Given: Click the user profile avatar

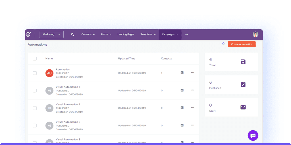Looking at the screenshot, I should pyautogui.click(x=255, y=34).
